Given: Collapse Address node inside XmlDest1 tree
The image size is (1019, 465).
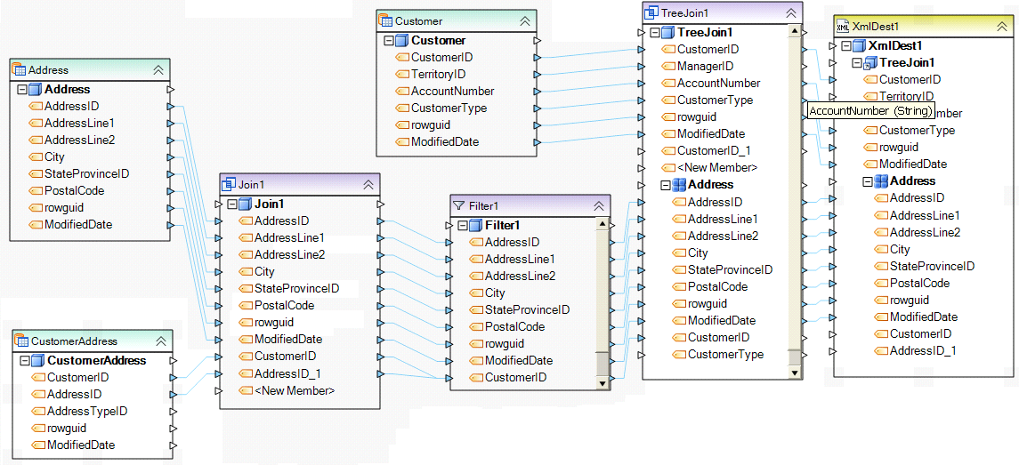Looking at the screenshot, I should [x=868, y=181].
